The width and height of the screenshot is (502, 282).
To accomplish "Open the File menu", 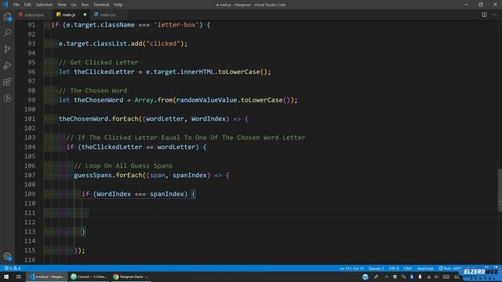I will tap(16, 5).
